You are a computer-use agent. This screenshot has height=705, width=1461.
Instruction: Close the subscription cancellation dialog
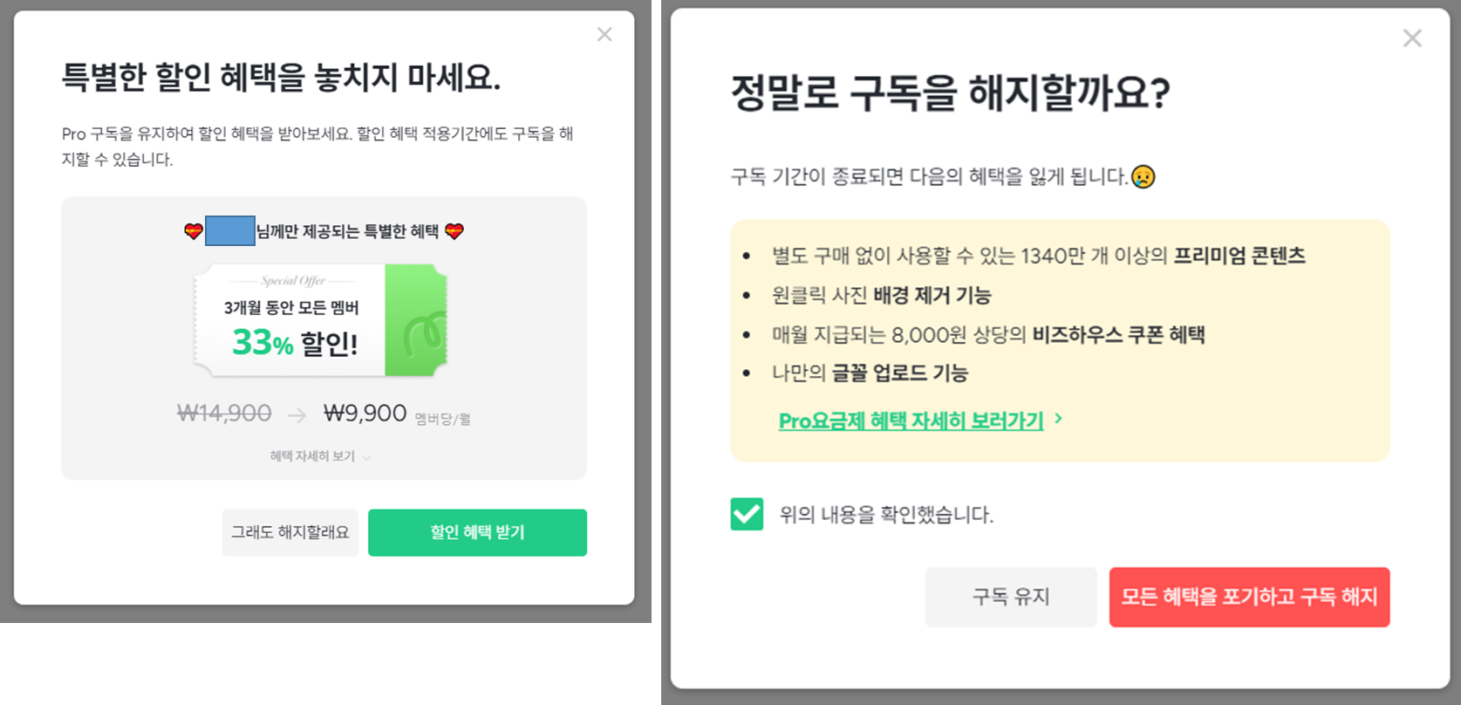pos(1412,38)
